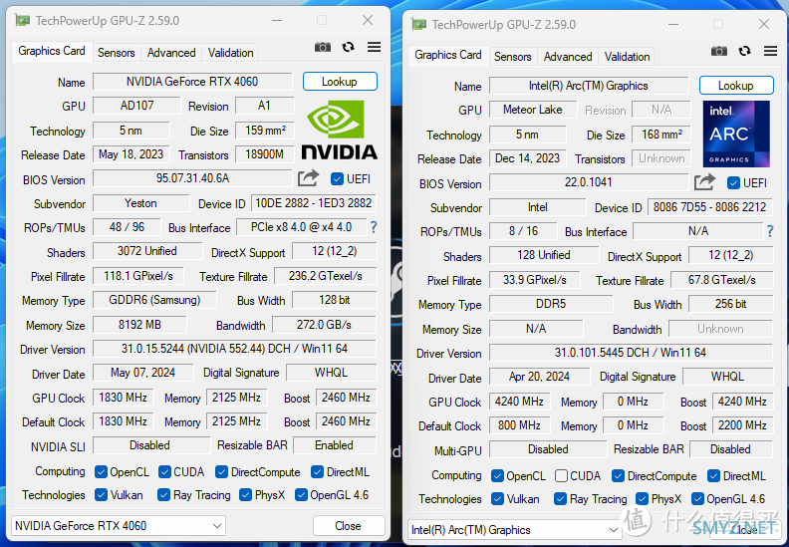Click the NVIDIA GeForce RTX 4060 name field
Image resolution: width=789 pixels, height=547 pixels.
[x=192, y=82]
